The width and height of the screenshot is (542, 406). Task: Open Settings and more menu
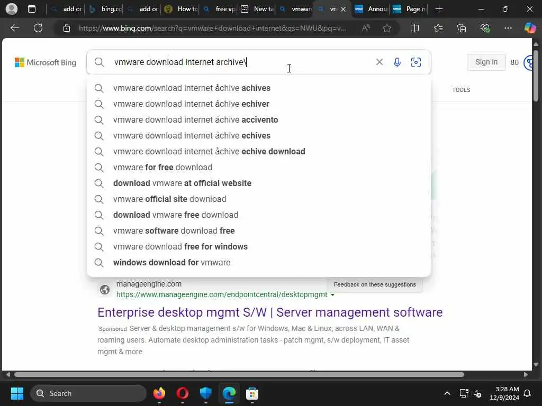tap(508, 28)
